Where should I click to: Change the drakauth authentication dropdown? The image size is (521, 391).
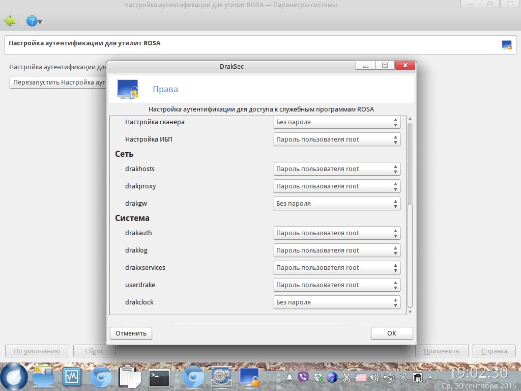pyautogui.click(x=337, y=233)
